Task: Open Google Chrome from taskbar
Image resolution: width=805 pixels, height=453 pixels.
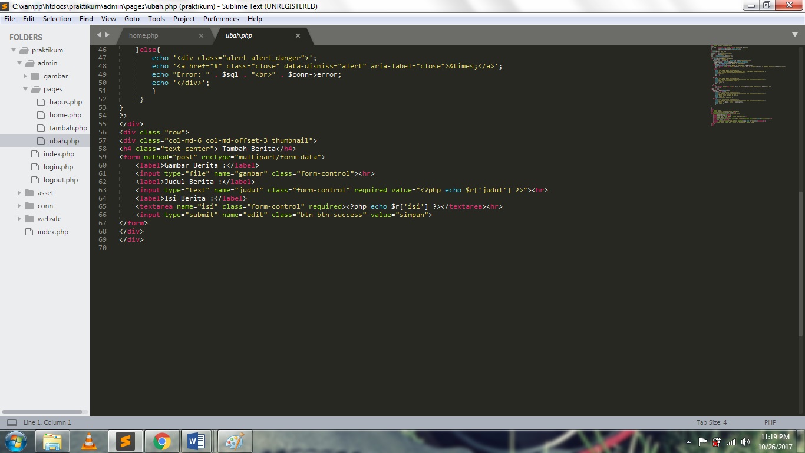Action: tap(162, 441)
